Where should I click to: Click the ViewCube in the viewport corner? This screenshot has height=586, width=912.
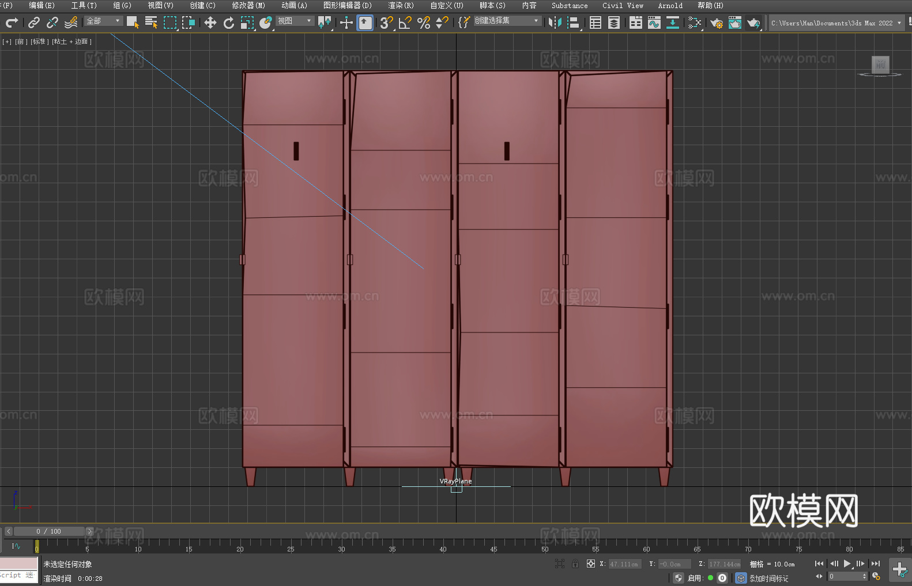(x=880, y=65)
